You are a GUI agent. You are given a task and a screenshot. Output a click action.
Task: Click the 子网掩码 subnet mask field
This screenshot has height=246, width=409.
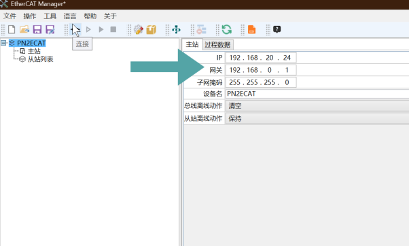[261, 82]
